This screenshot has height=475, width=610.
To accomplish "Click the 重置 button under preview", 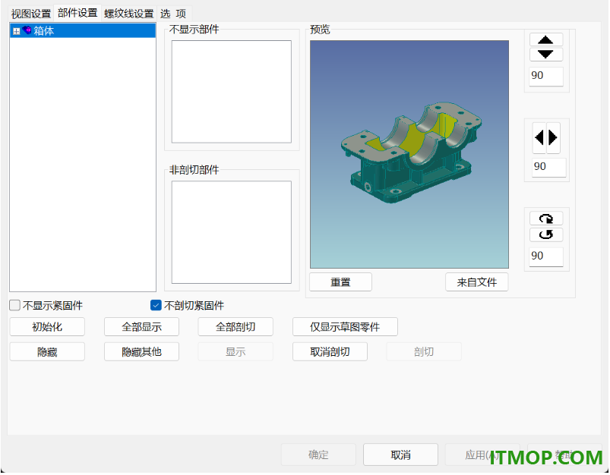I will (341, 282).
